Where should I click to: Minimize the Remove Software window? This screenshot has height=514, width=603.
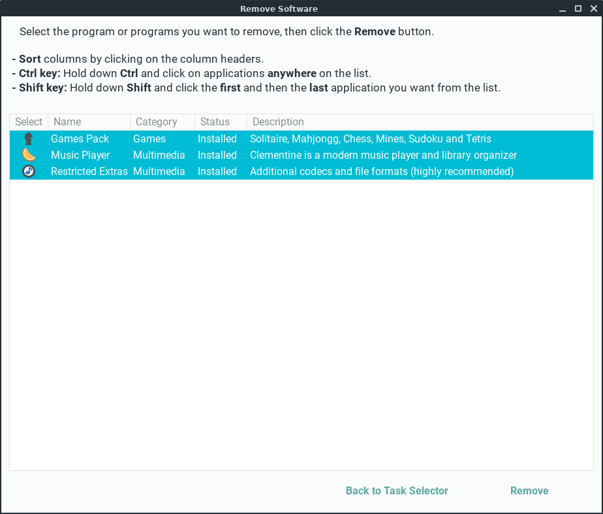pos(563,8)
